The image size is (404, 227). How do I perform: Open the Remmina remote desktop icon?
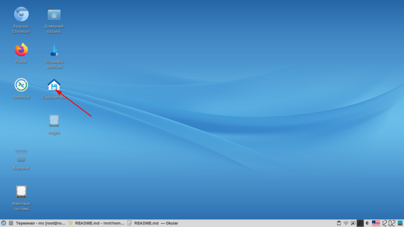click(x=21, y=85)
